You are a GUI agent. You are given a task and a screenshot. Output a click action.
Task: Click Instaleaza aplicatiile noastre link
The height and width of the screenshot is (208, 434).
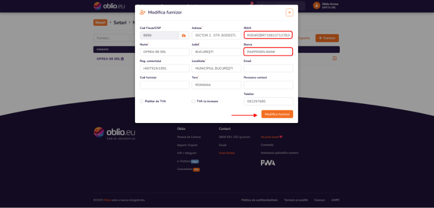279,153
